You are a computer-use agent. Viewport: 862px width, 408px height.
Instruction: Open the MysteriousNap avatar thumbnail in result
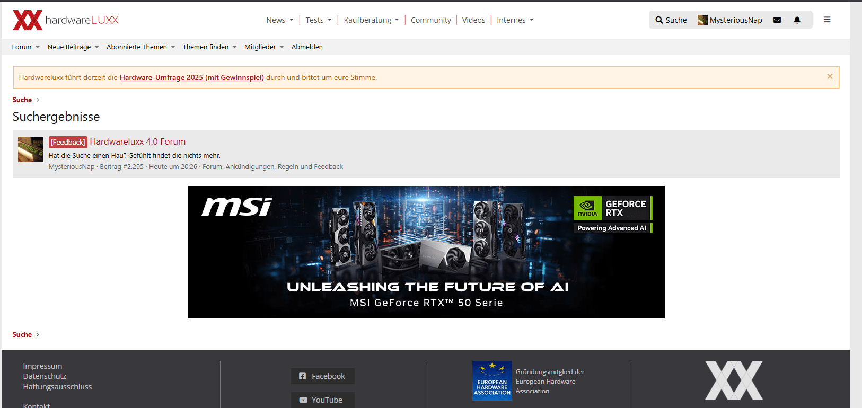click(31, 149)
